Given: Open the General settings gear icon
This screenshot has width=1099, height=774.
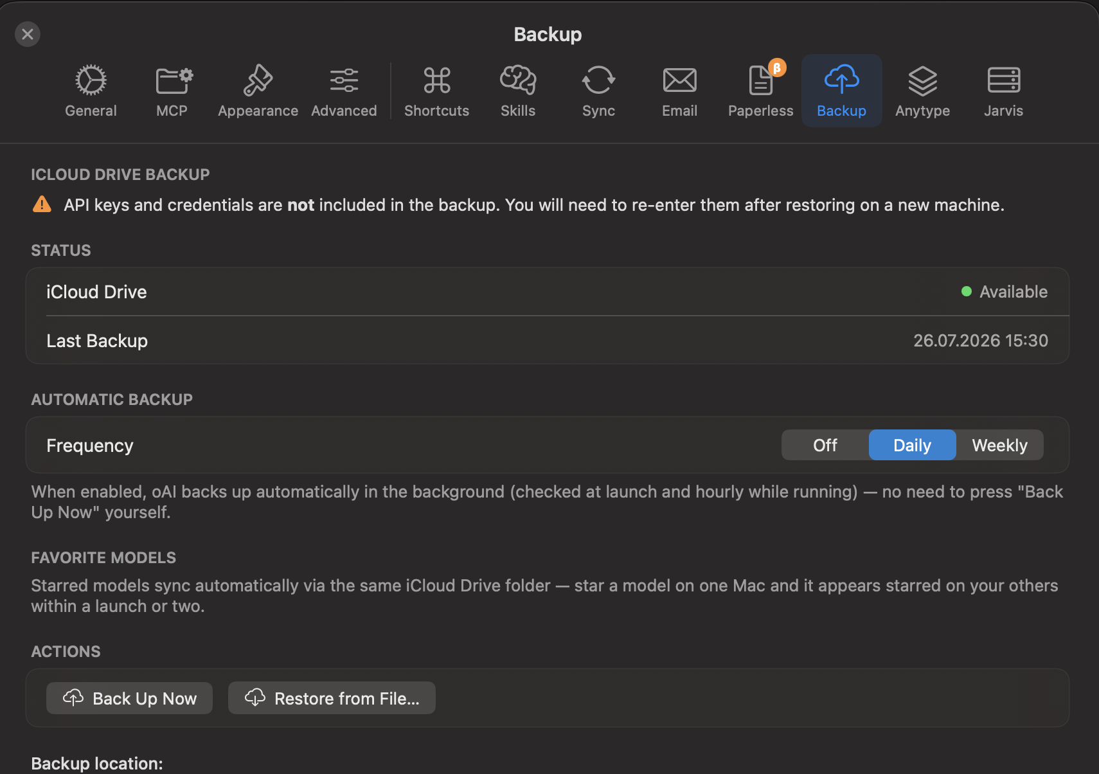Looking at the screenshot, I should (91, 80).
